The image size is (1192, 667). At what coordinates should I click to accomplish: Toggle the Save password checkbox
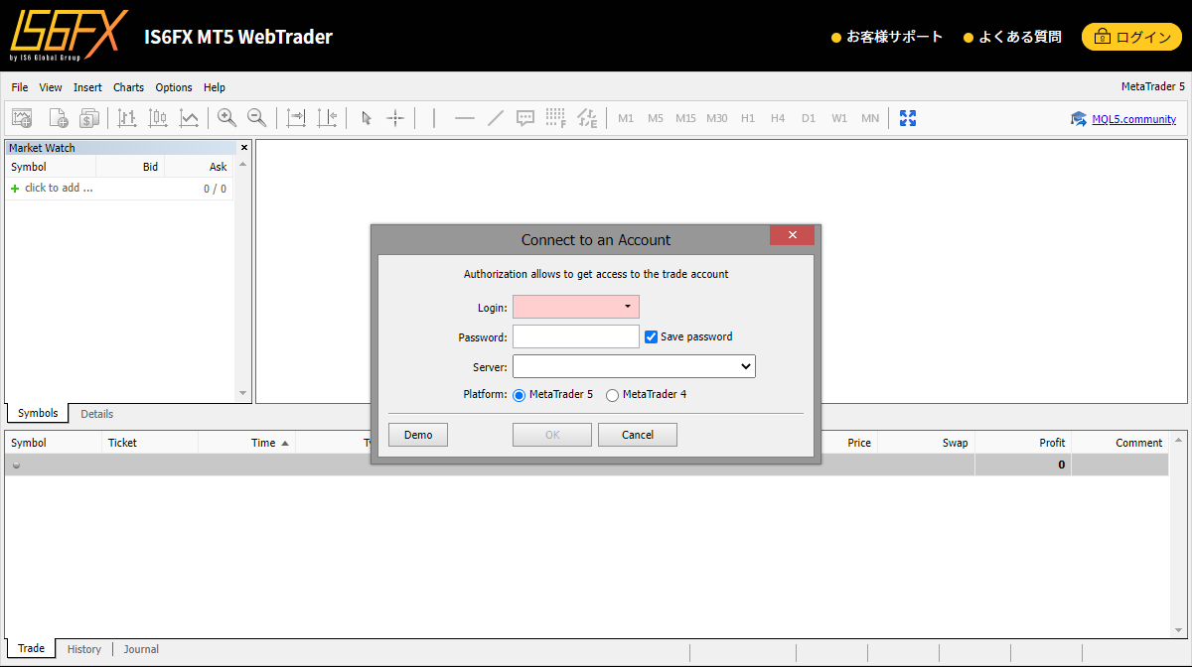[652, 336]
